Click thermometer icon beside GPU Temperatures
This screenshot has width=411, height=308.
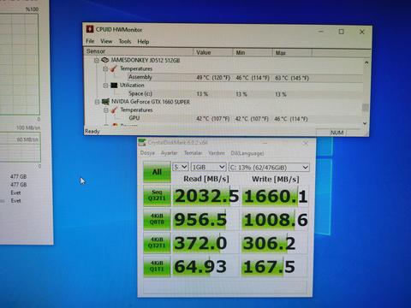114,110
